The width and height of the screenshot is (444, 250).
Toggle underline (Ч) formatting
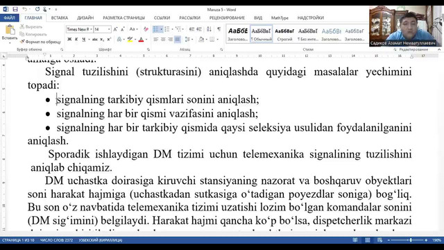point(83,40)
